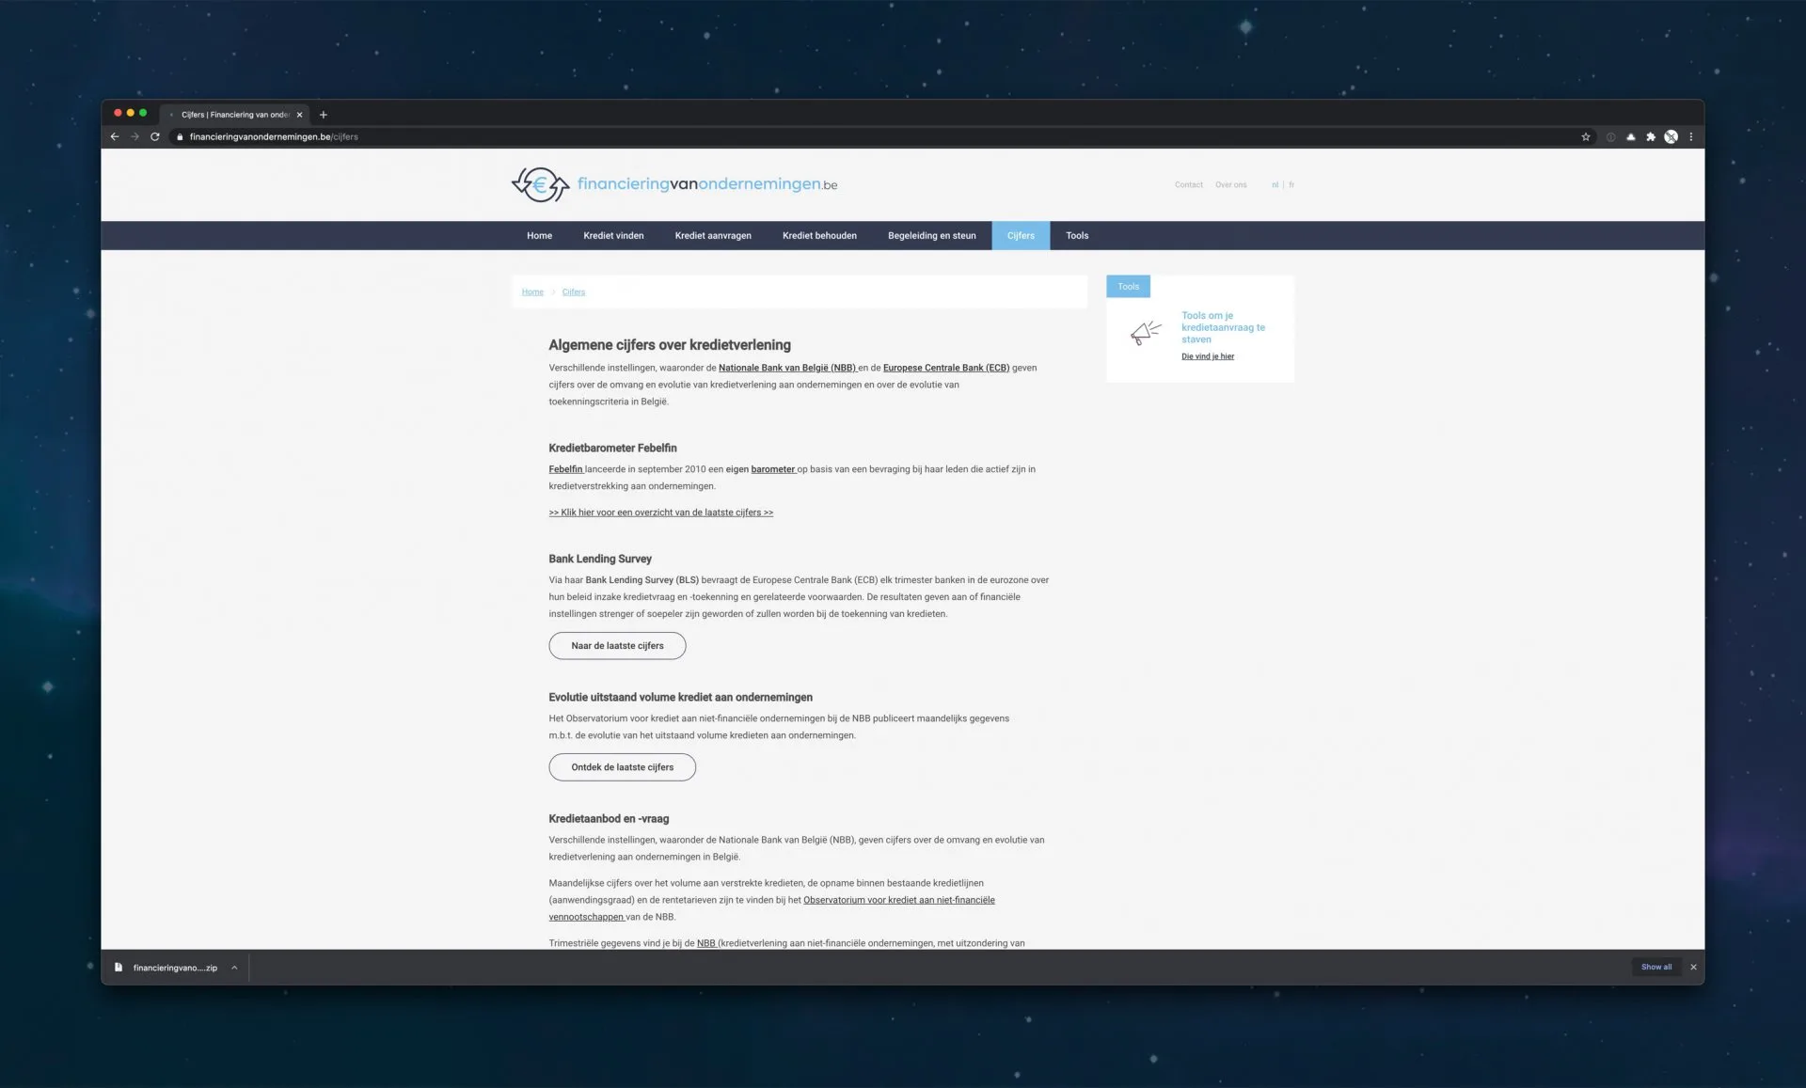Screen dimensions: 1806x1088
Task: Go back with the browser back arrow
Action: [x=115, y=136]
